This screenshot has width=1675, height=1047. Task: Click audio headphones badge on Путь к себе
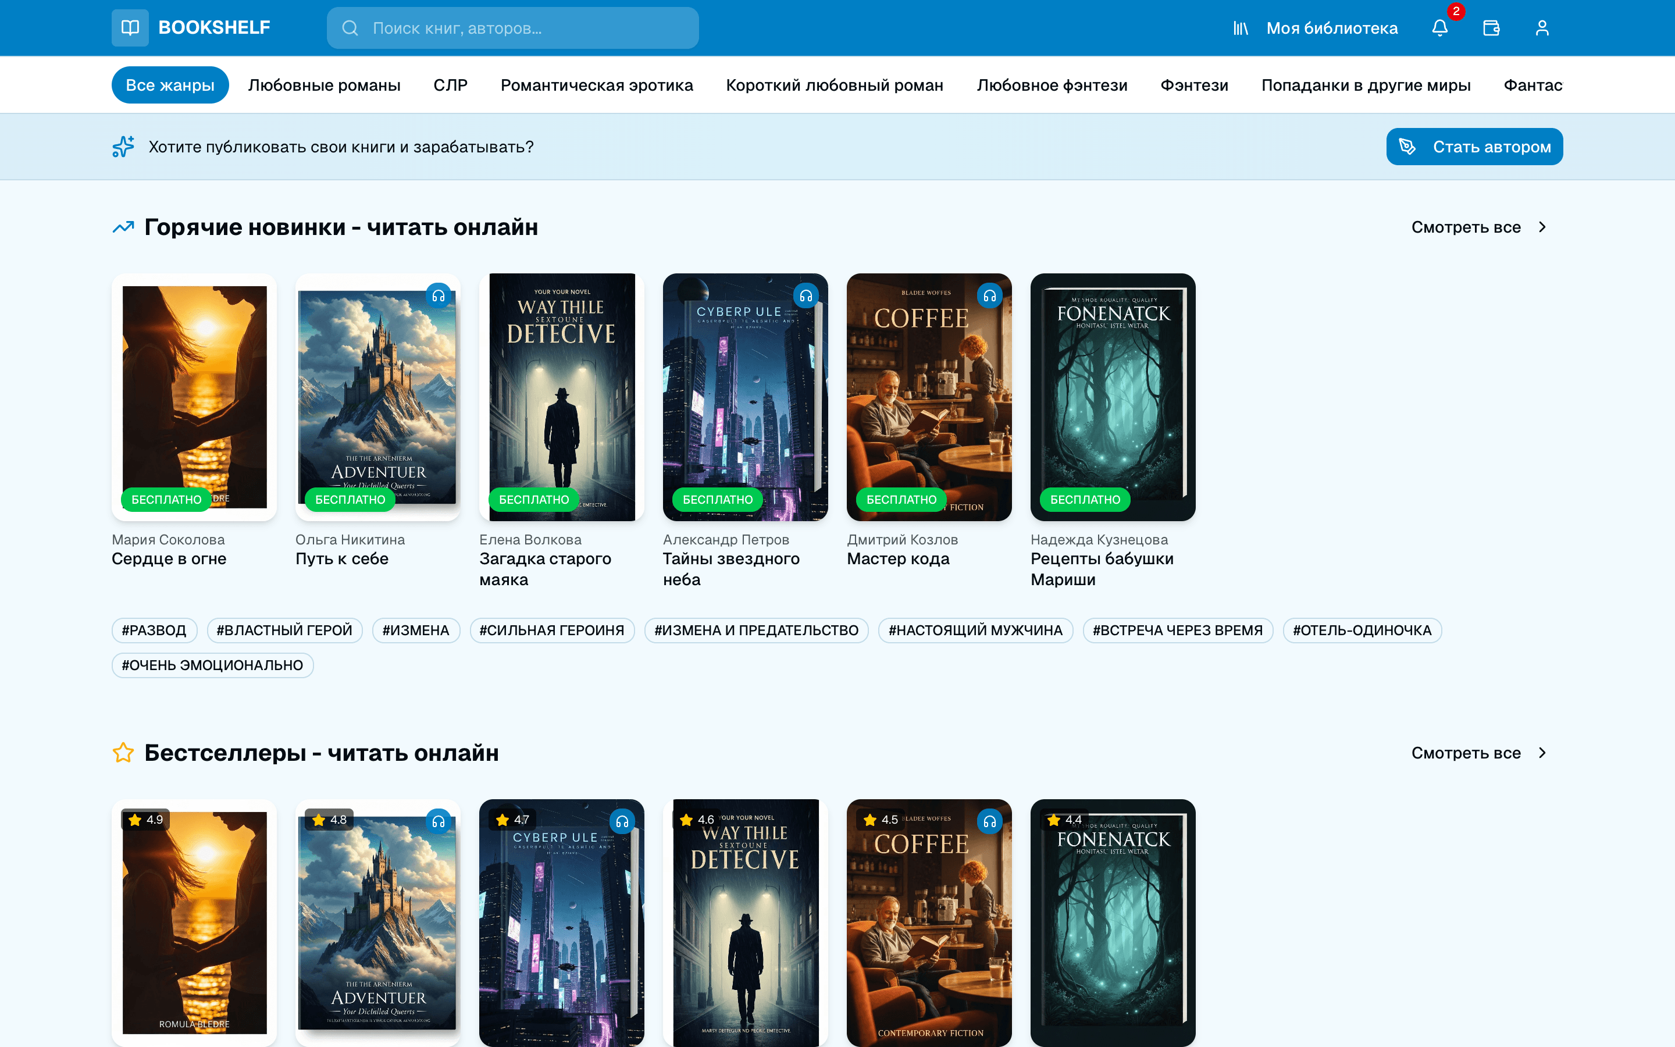click(x=439, y=297)
